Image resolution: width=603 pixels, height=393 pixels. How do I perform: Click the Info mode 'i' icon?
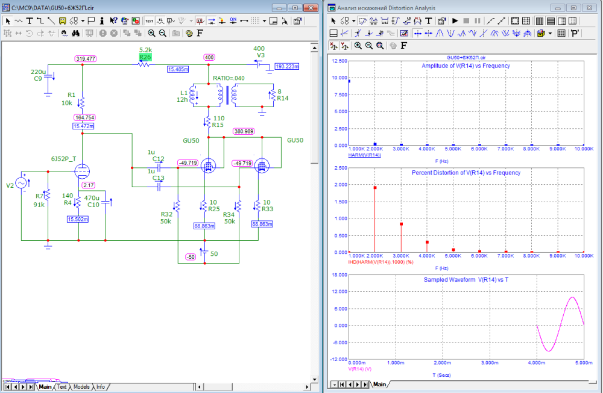click(103, 20)
